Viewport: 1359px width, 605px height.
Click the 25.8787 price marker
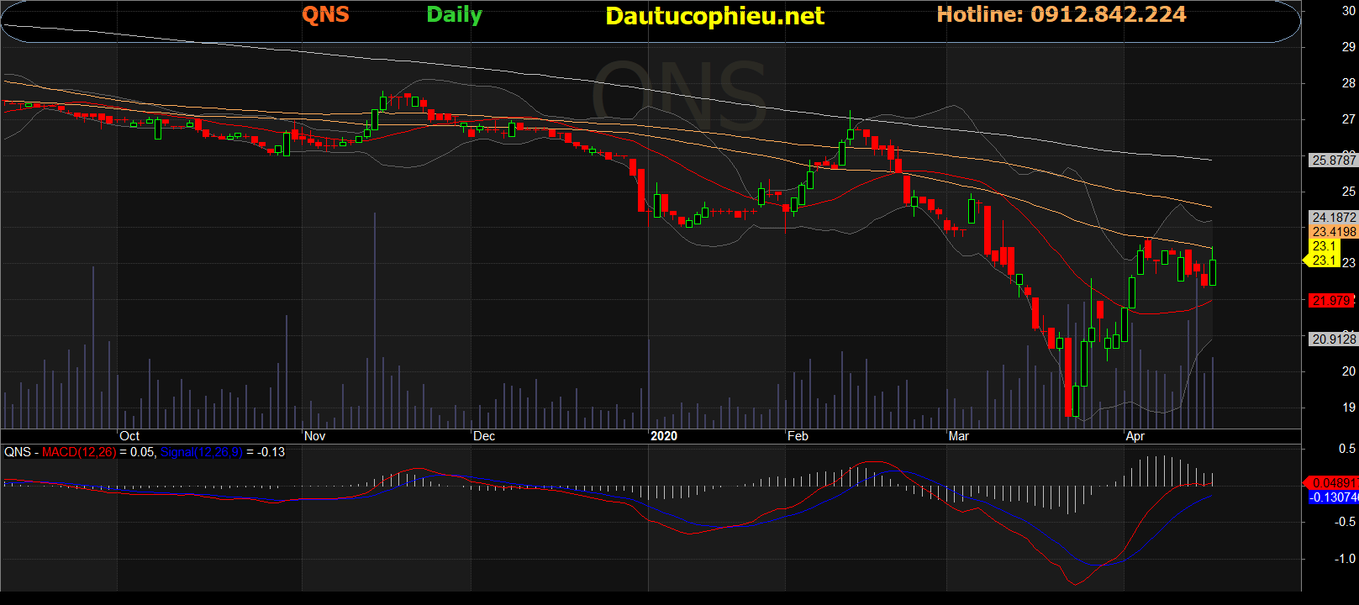pyautogui.click(x=1334, y=160)
